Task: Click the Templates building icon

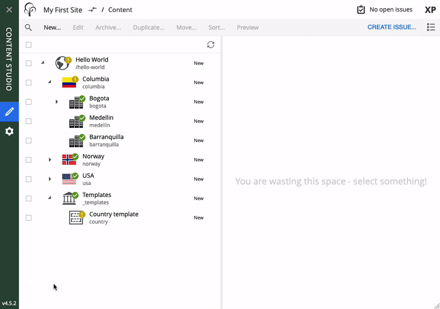Action: [69, 198]
